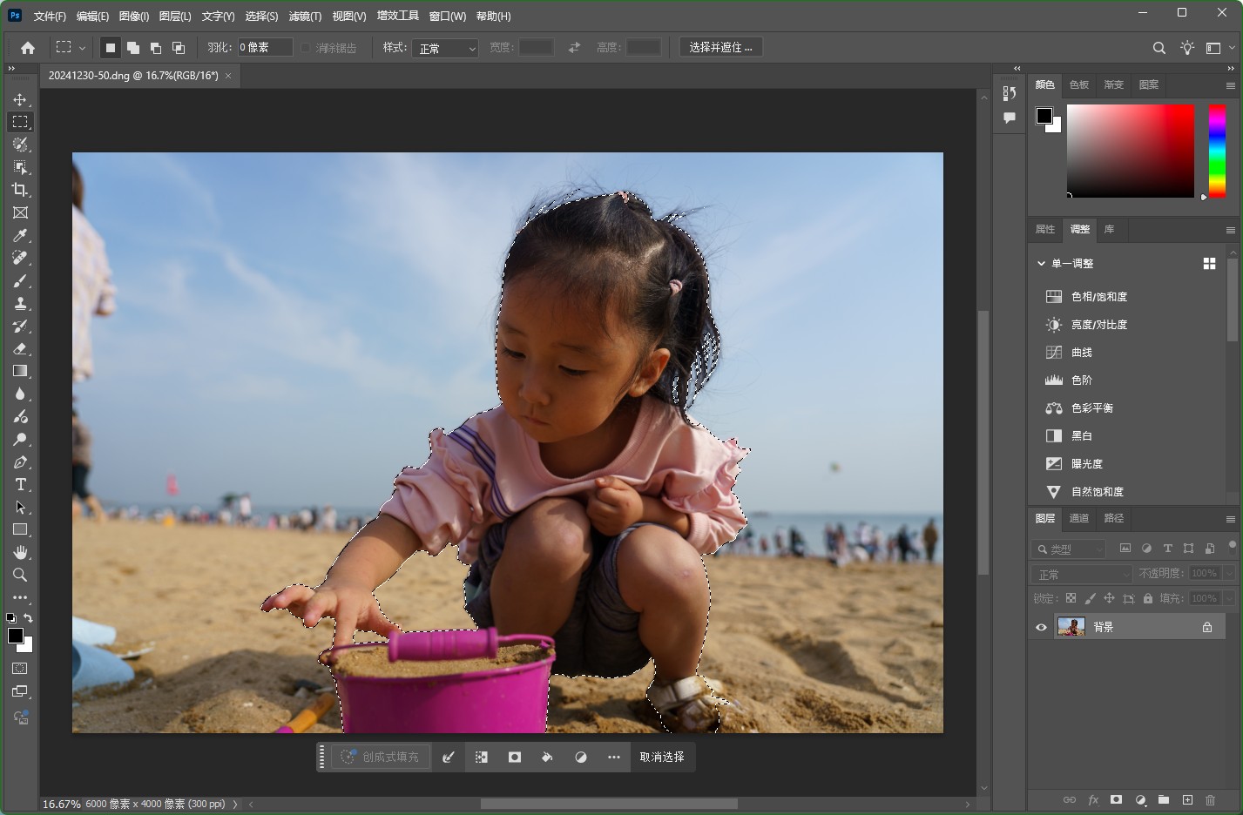This screenshot has height=815, width=1243.
Task: Swap foreground and background colors in toolbar
Action: (28, 618)
